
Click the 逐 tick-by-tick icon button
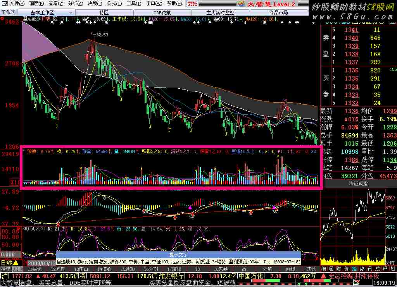(331, 269)
